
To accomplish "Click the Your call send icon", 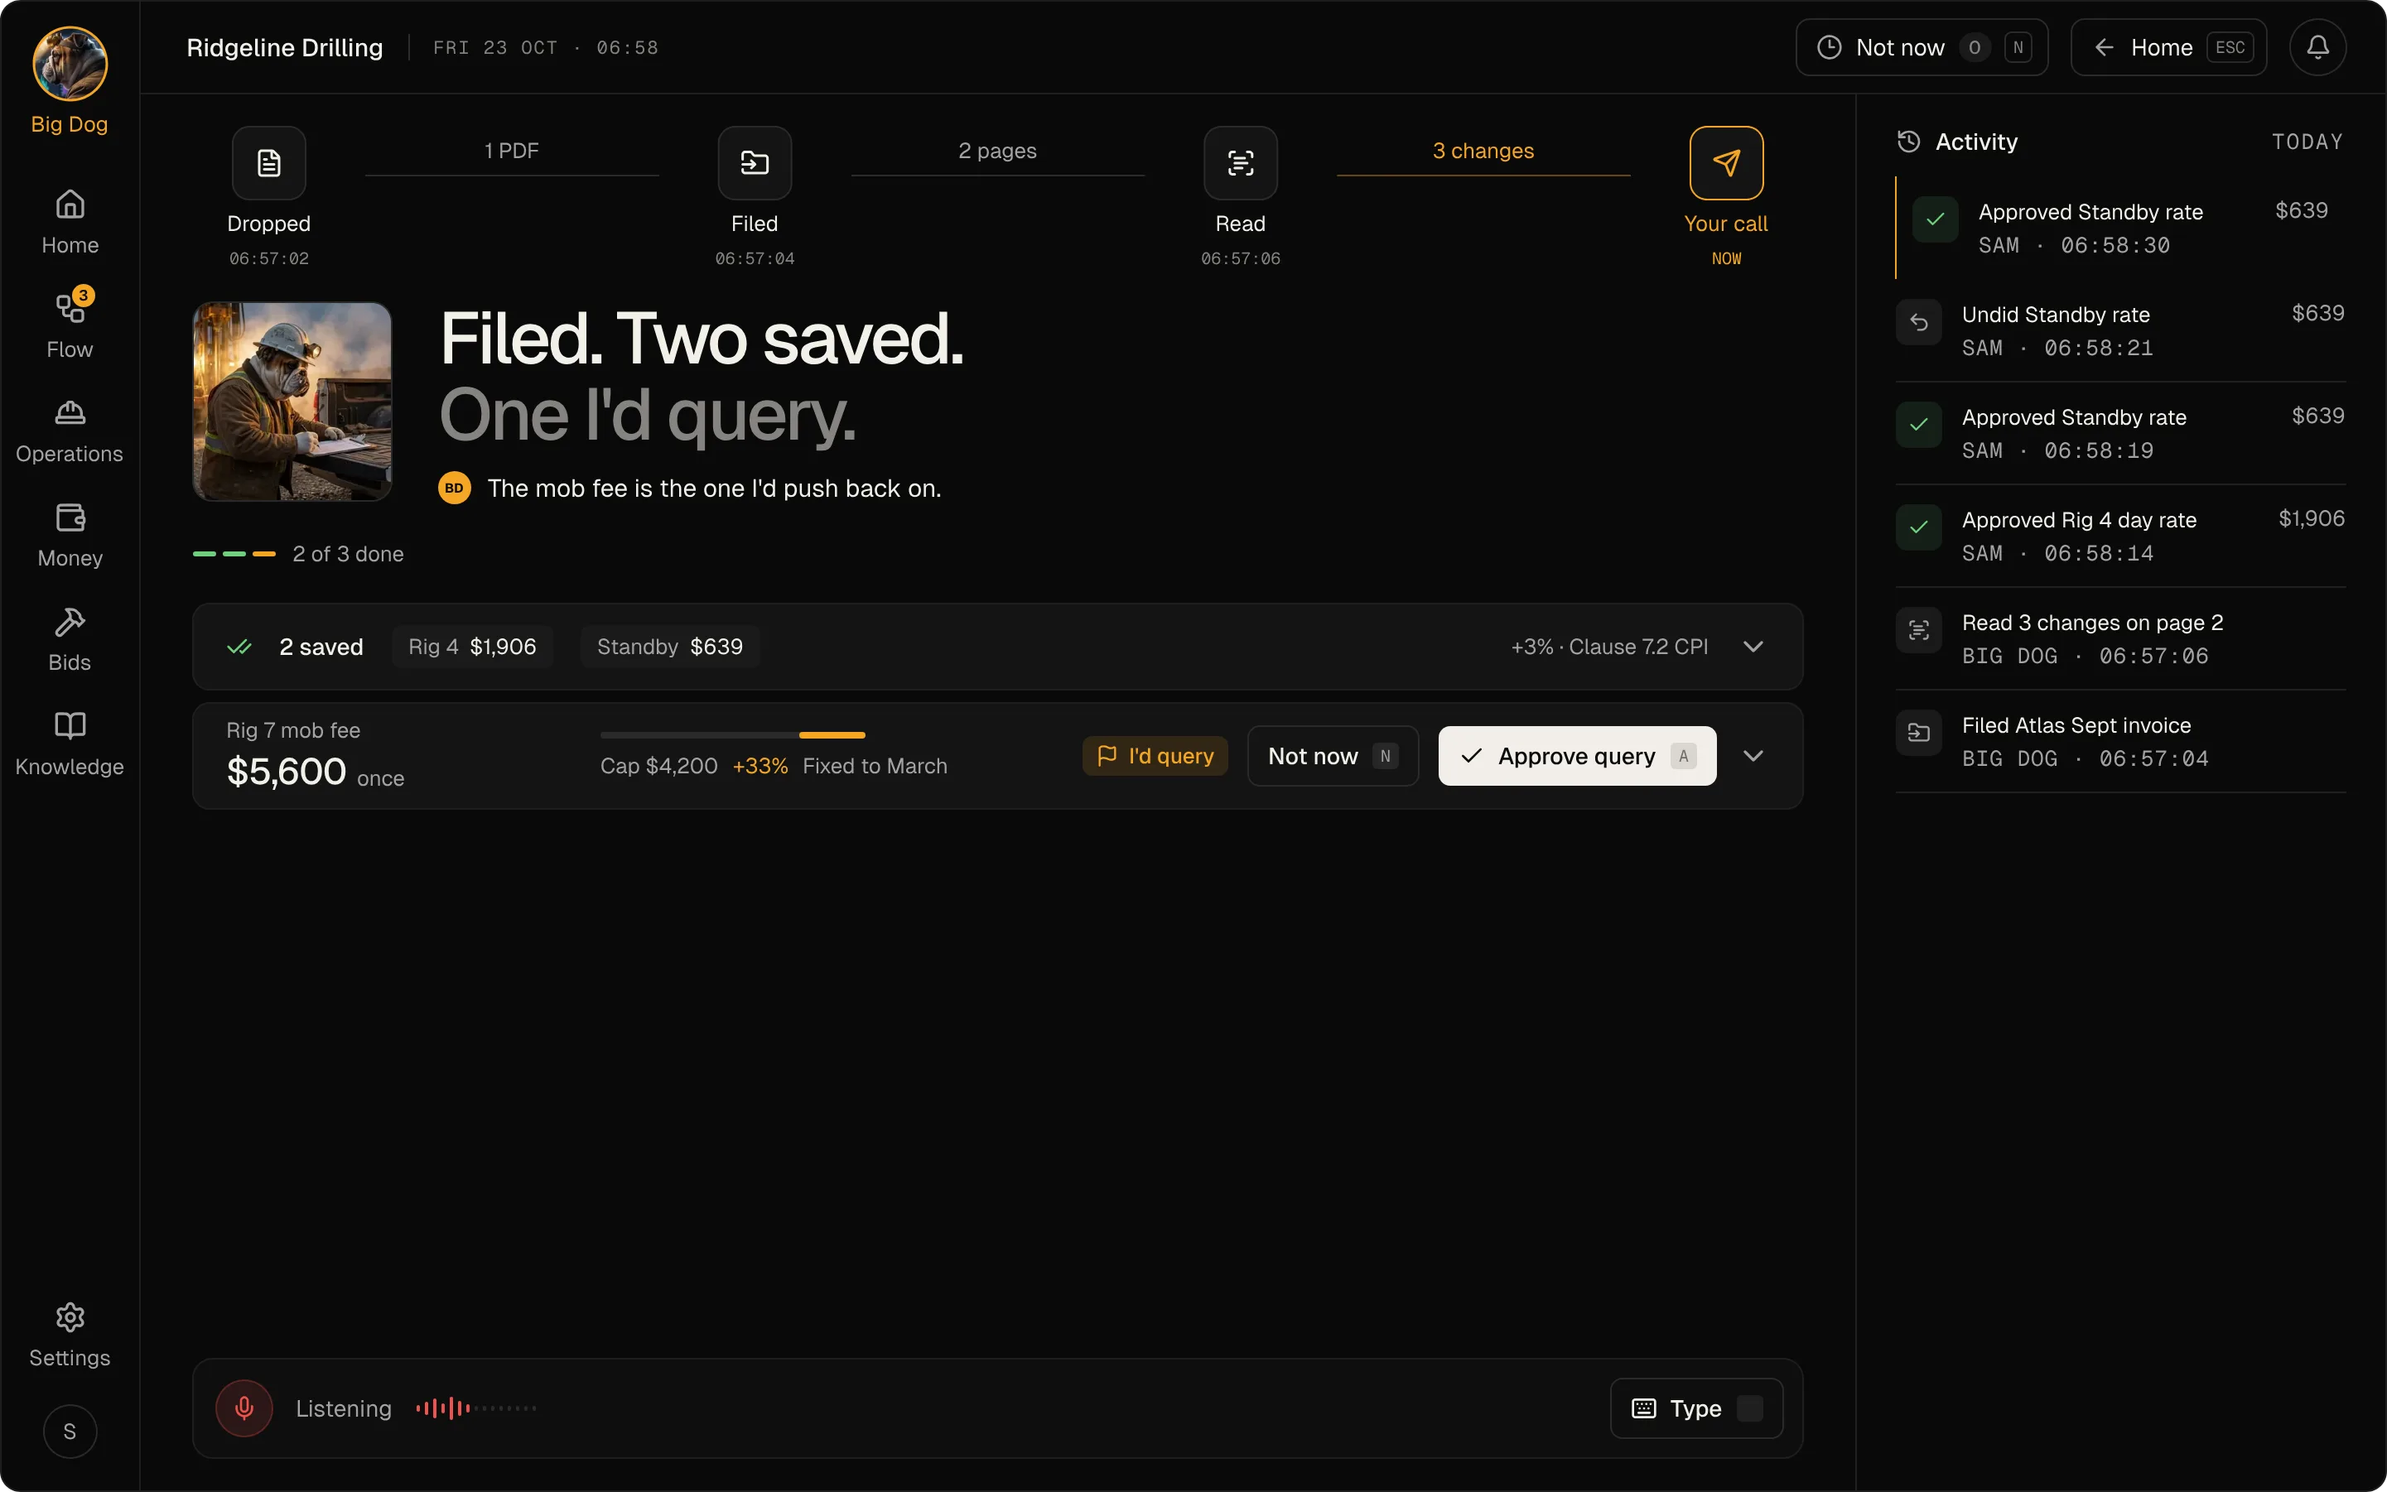I will (1725, 163).
